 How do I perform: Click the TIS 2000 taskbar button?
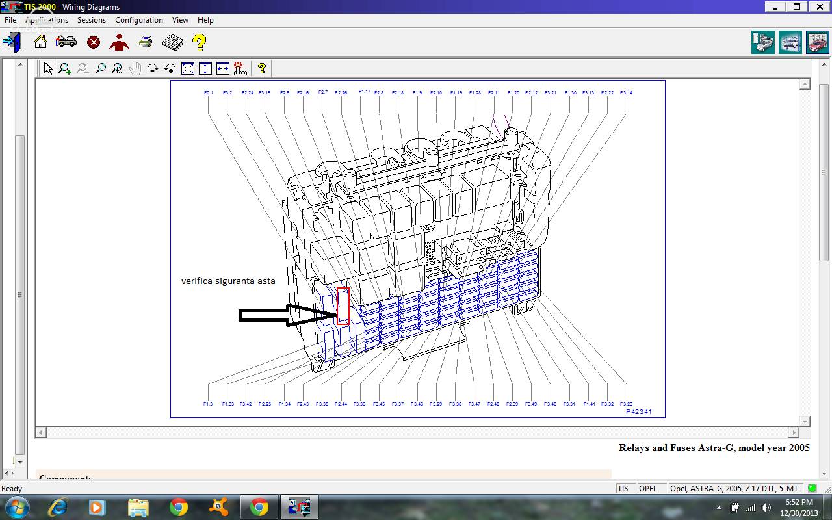300,507
